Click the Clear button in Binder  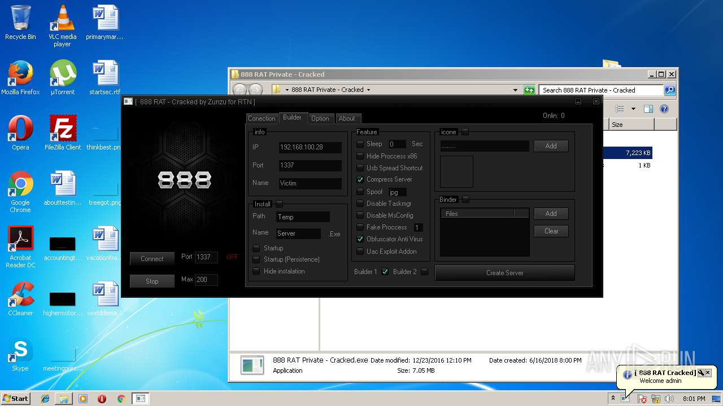551,231
